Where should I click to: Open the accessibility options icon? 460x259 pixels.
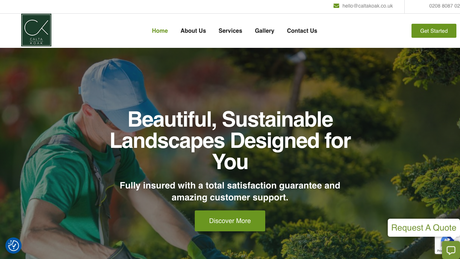(14, 246)
